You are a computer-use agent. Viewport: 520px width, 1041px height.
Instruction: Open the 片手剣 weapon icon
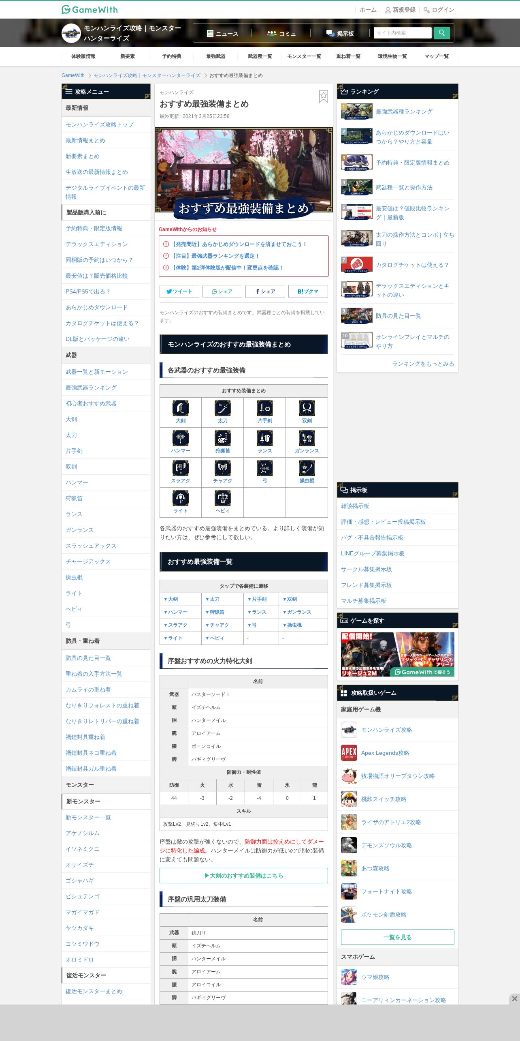pyautogui.click(x=265, y=408)
